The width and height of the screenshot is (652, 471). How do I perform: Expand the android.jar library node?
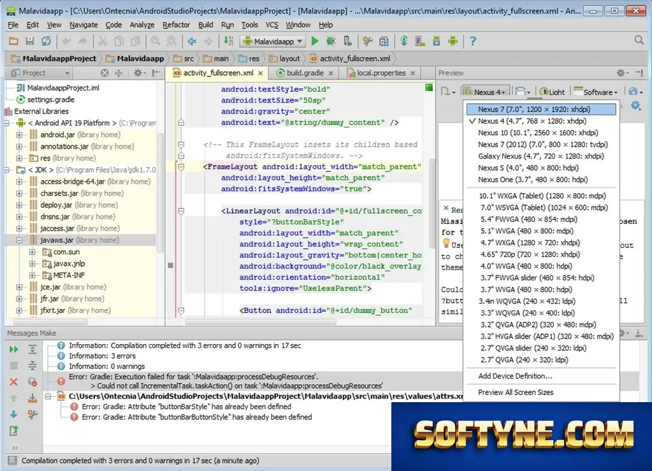tap(19, 134)
